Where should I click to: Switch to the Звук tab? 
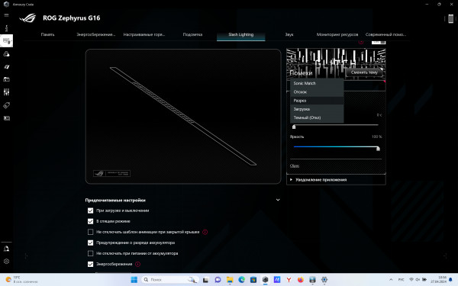[x=289, y=34]
